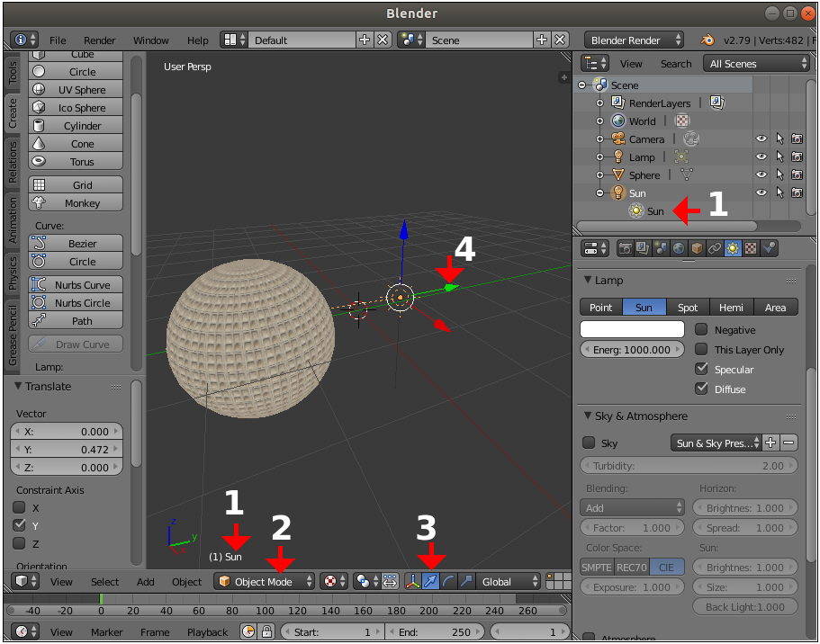This screenshot has width=820, height=644.
Task: Select the Rotate manipulator arc icon
Action: [448, 581]
